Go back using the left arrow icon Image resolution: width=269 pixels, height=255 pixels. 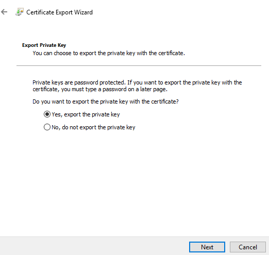pyautogui.click(x=4, y=12)
